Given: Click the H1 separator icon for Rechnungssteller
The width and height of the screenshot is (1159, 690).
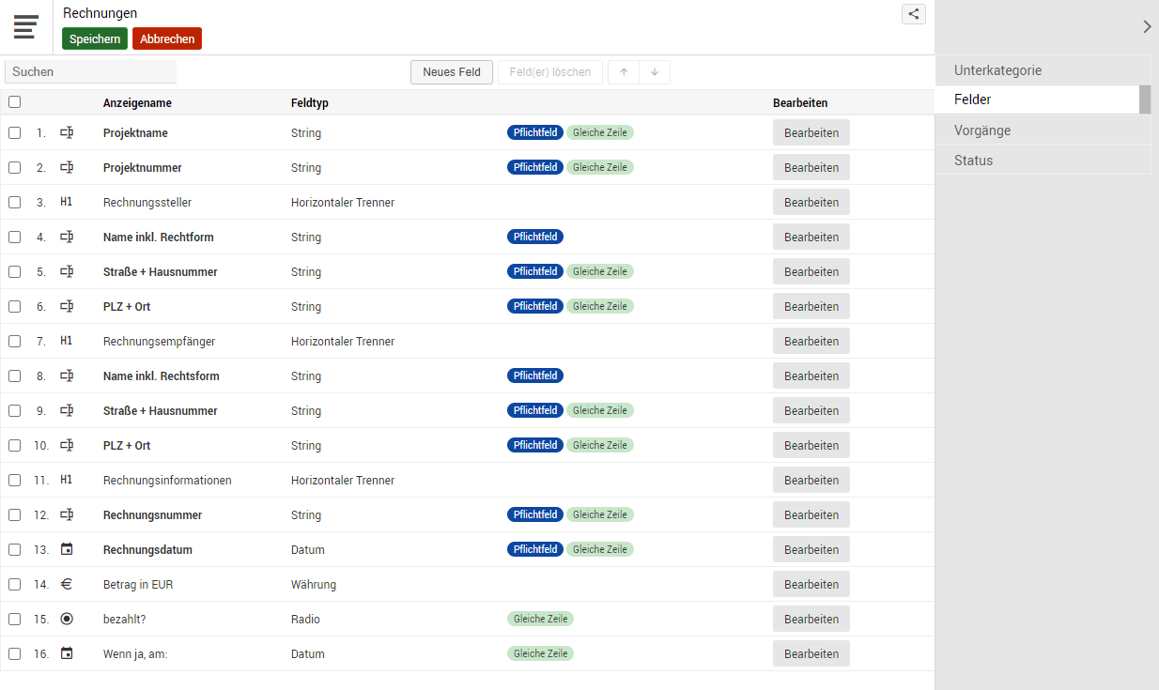Looking at the screenshot, I should coord(67,202).
